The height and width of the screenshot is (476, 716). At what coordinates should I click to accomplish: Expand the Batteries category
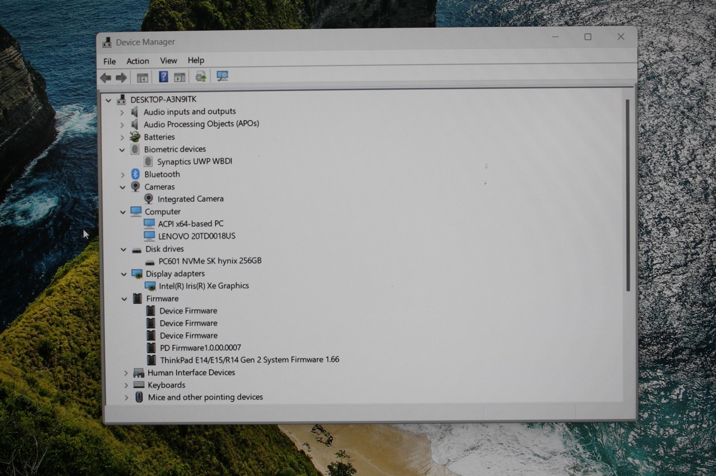point(122,138)
